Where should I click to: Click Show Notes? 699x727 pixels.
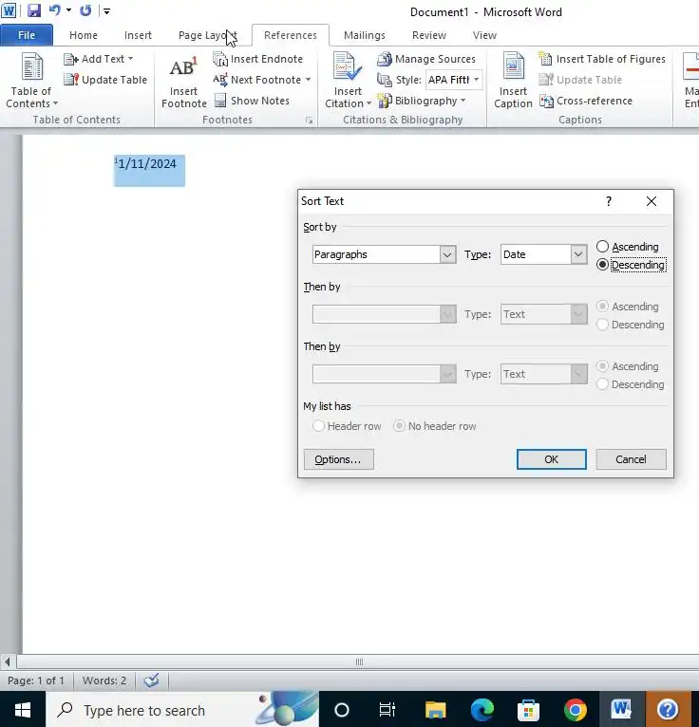click(252, 101)
